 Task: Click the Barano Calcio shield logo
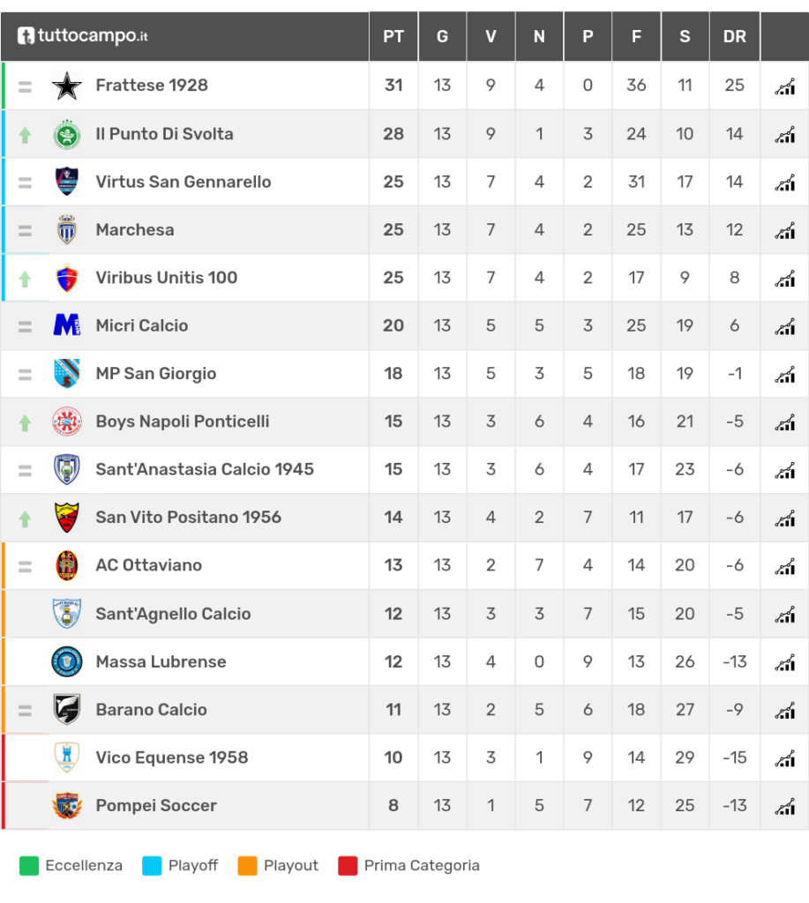(67, 710)
